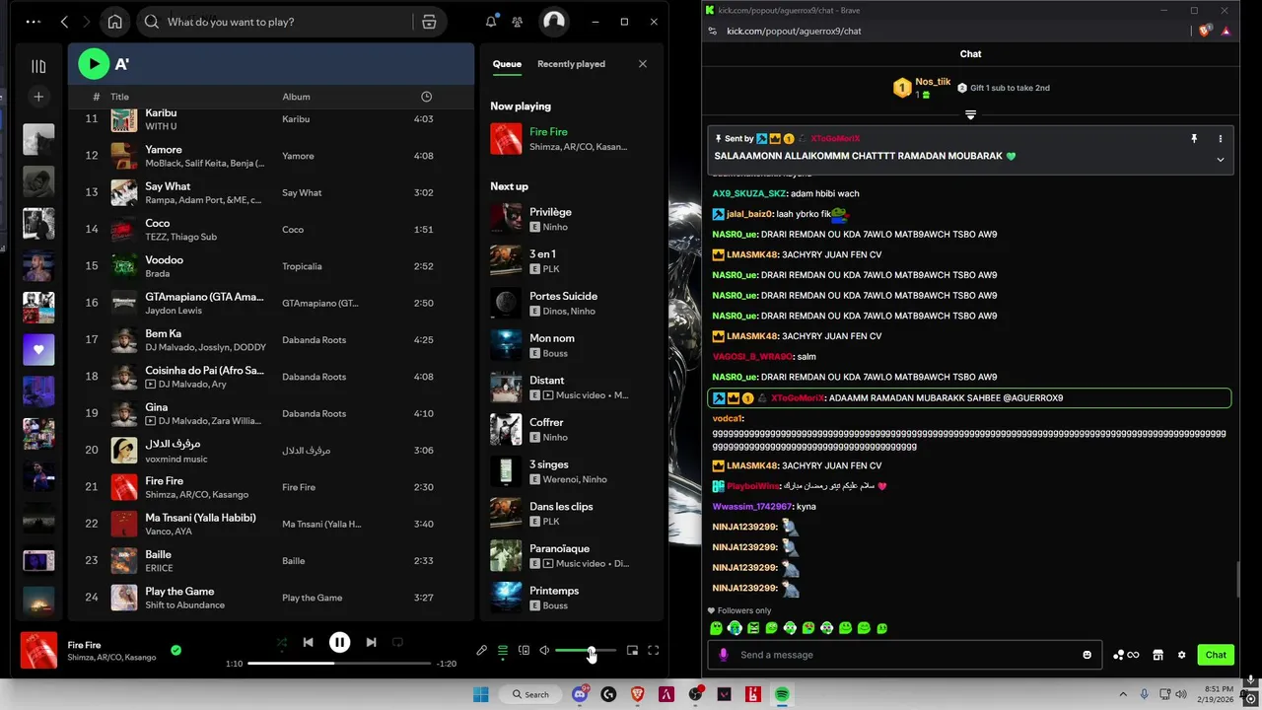
Task: Play the playlist with green play button
Action: point(94,64)
